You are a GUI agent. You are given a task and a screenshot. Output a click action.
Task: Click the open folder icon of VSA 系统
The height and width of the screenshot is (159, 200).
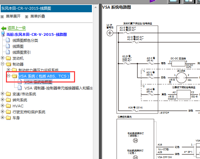[x=15, y=76]
